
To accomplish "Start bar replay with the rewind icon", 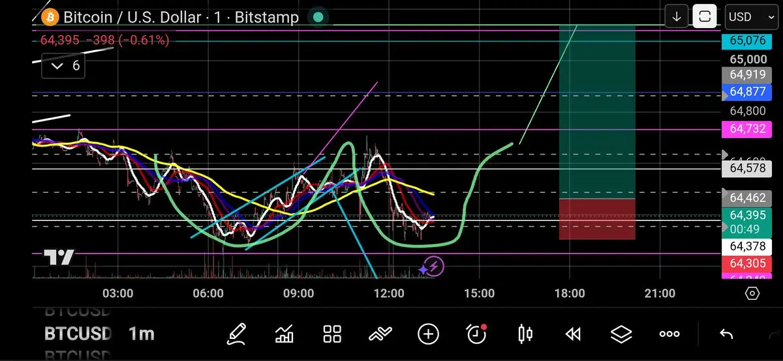I will 573,334.
